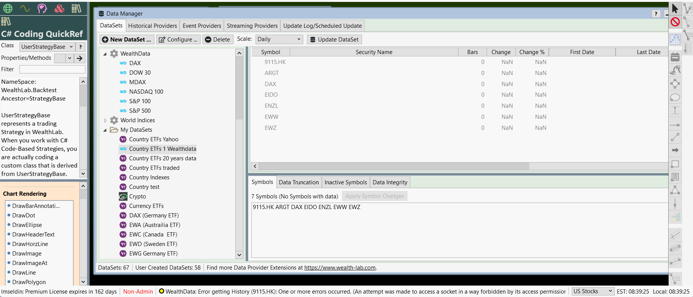Select the ellipse drawing tool
This screenshot has height=297, width=693.
point(675,97)
